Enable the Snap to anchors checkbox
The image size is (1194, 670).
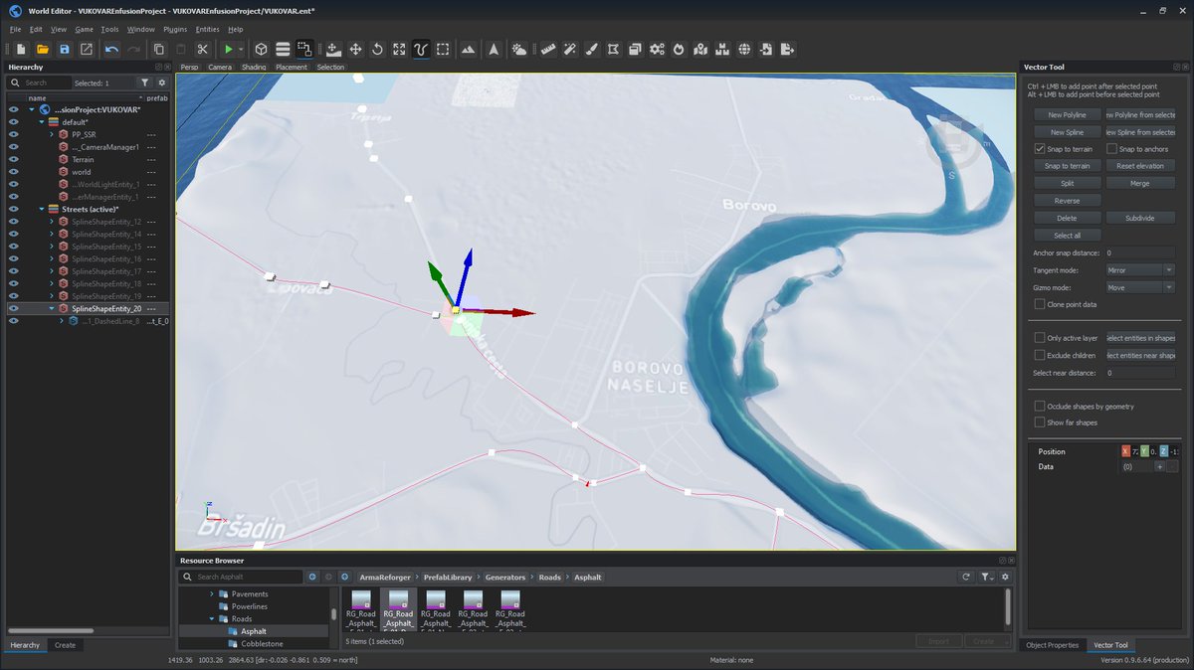coord(1112,149)
